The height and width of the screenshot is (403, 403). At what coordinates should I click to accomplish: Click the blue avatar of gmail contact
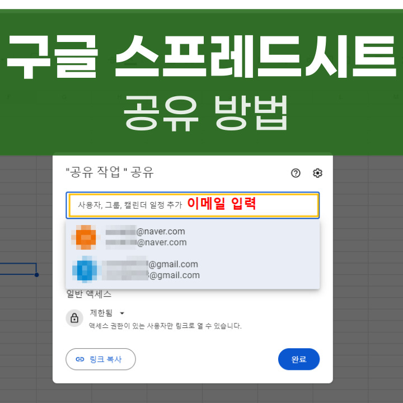85,269
